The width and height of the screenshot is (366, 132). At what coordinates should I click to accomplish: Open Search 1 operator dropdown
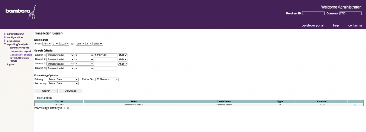tap(84, 55)
